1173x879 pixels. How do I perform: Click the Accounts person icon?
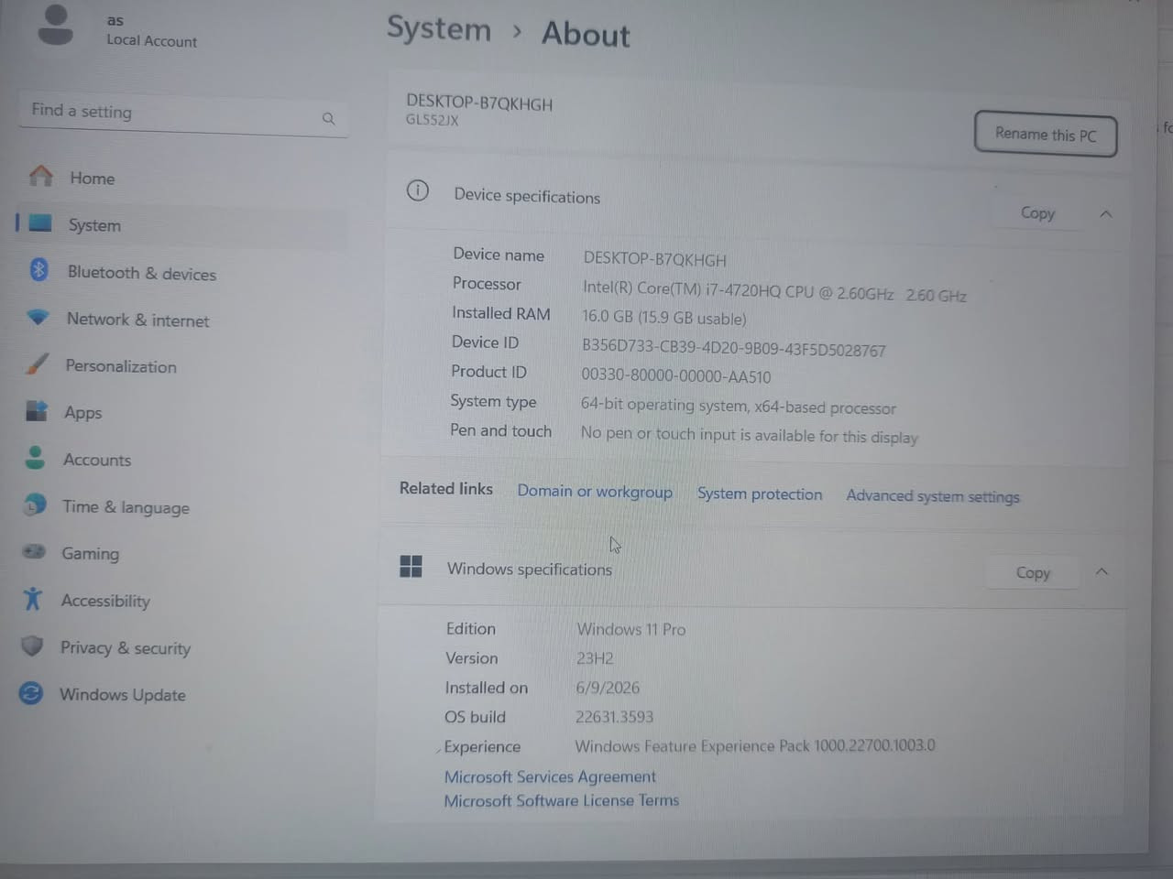point(35,457)
